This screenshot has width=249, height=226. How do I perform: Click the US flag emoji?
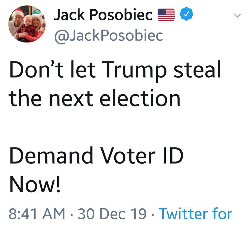(x=166, y=15)
